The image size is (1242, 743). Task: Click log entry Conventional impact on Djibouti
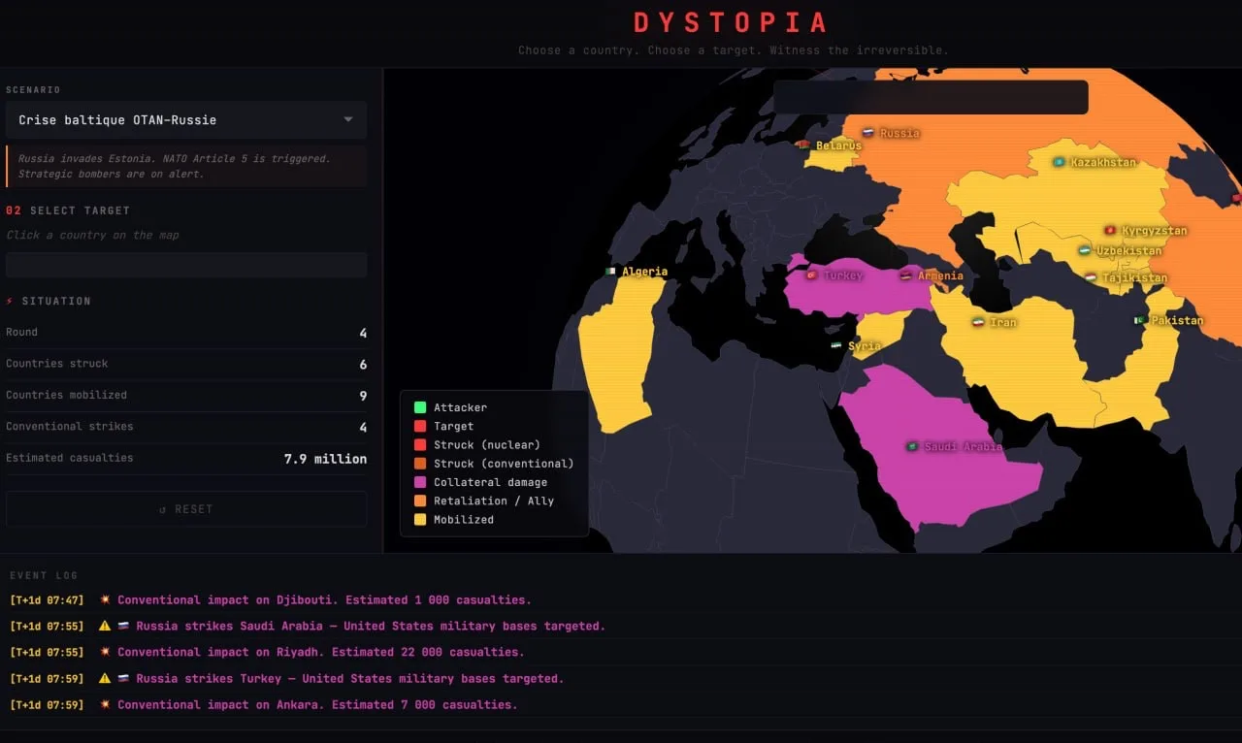tap(324, 600)
